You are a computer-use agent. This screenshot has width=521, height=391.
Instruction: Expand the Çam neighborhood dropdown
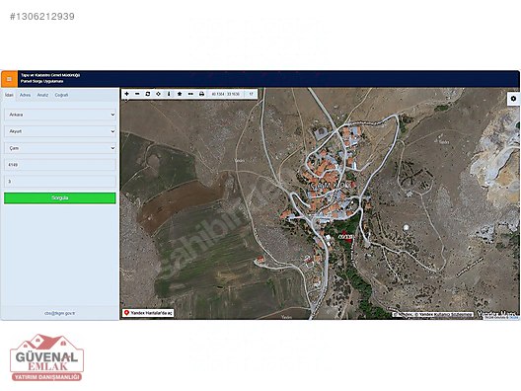pos(60,148)
